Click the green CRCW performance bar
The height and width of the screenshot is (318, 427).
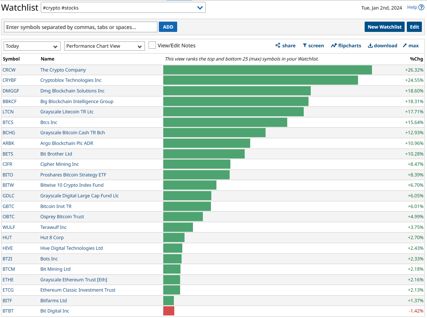click(267, 70)
